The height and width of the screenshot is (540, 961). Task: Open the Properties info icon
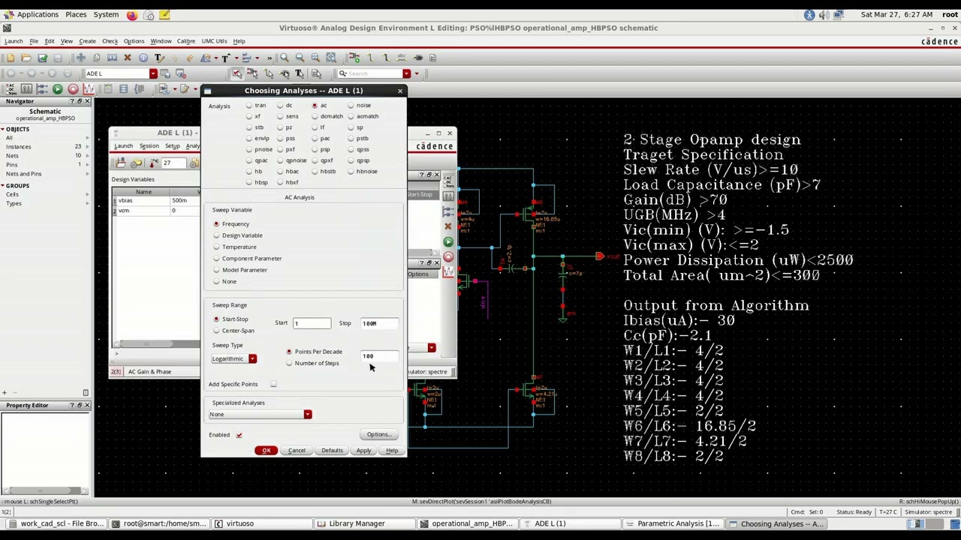coord(143,58)
